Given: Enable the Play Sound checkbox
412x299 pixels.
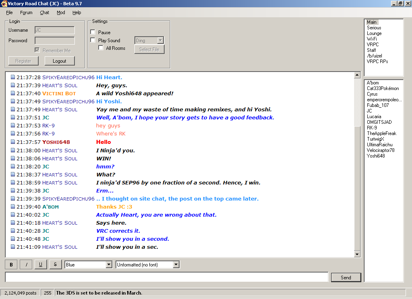Looking at the screenshot, I should point(93,40).
